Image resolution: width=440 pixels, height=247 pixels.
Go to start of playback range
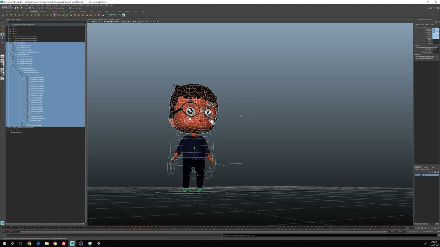416,228
